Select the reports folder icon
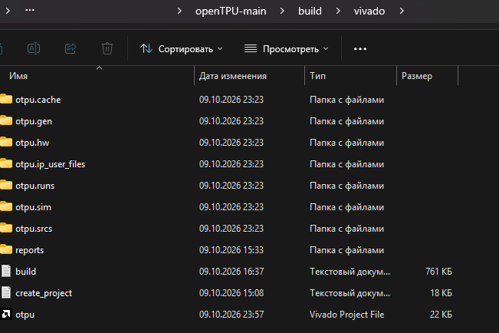Viewport: 499px width, 333px height. click(5, 249)
